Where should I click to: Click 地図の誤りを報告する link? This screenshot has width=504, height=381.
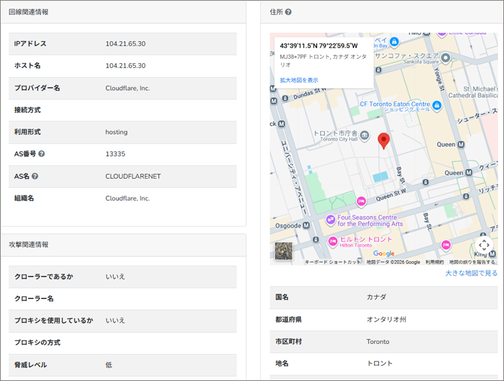pyautogui.click(x=472, y=262)
